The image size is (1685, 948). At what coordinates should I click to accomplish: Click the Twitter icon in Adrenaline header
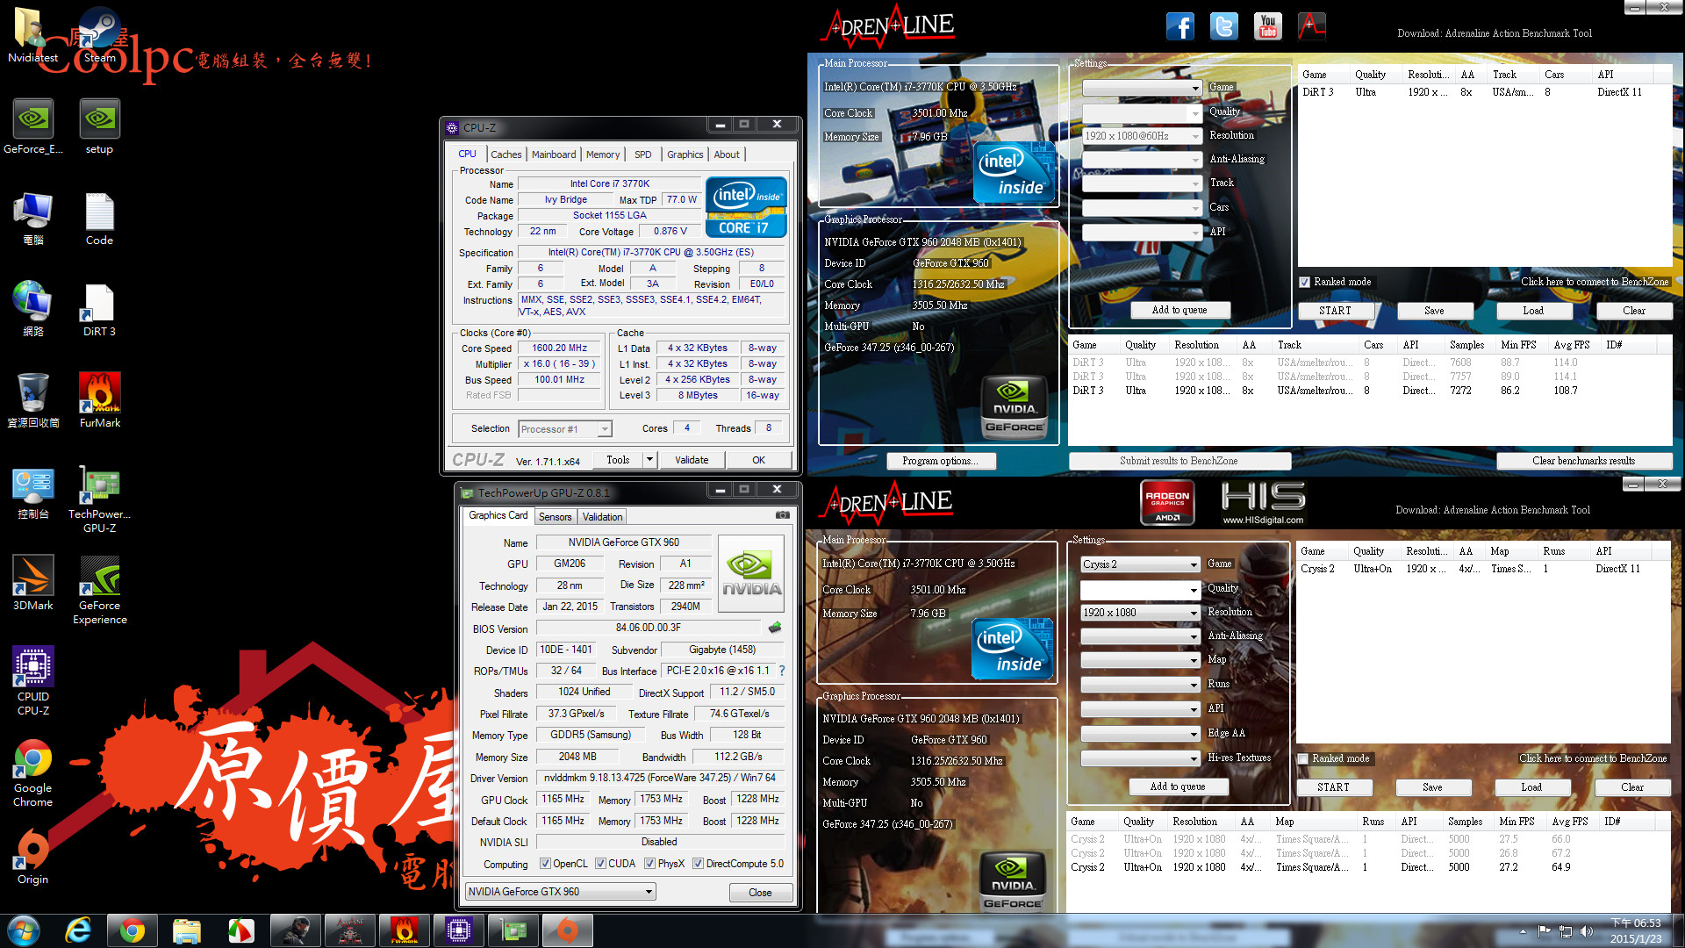[x=1224, y=26]
